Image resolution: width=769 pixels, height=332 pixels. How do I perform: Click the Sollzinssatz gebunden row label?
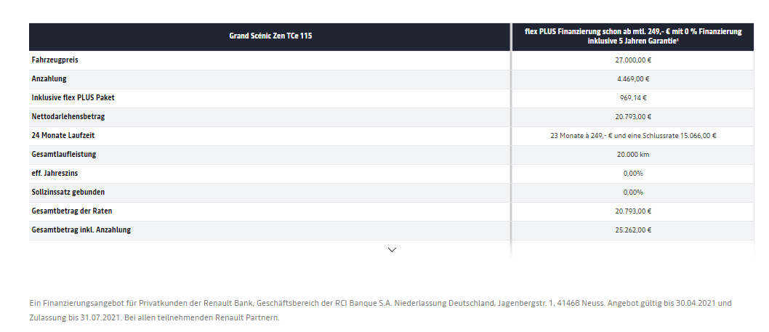click(68, 192)
